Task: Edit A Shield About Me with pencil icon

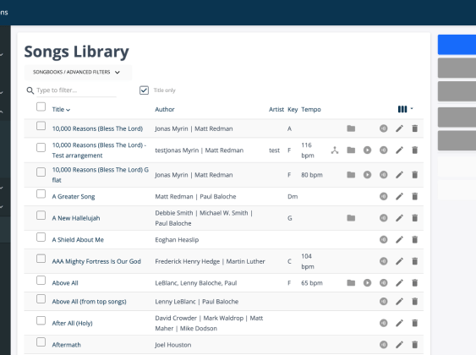Action: [x=400, y=240]
